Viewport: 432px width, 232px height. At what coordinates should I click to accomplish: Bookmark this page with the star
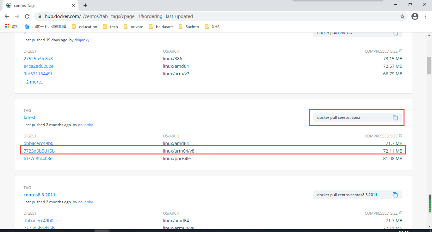[402, 16]
